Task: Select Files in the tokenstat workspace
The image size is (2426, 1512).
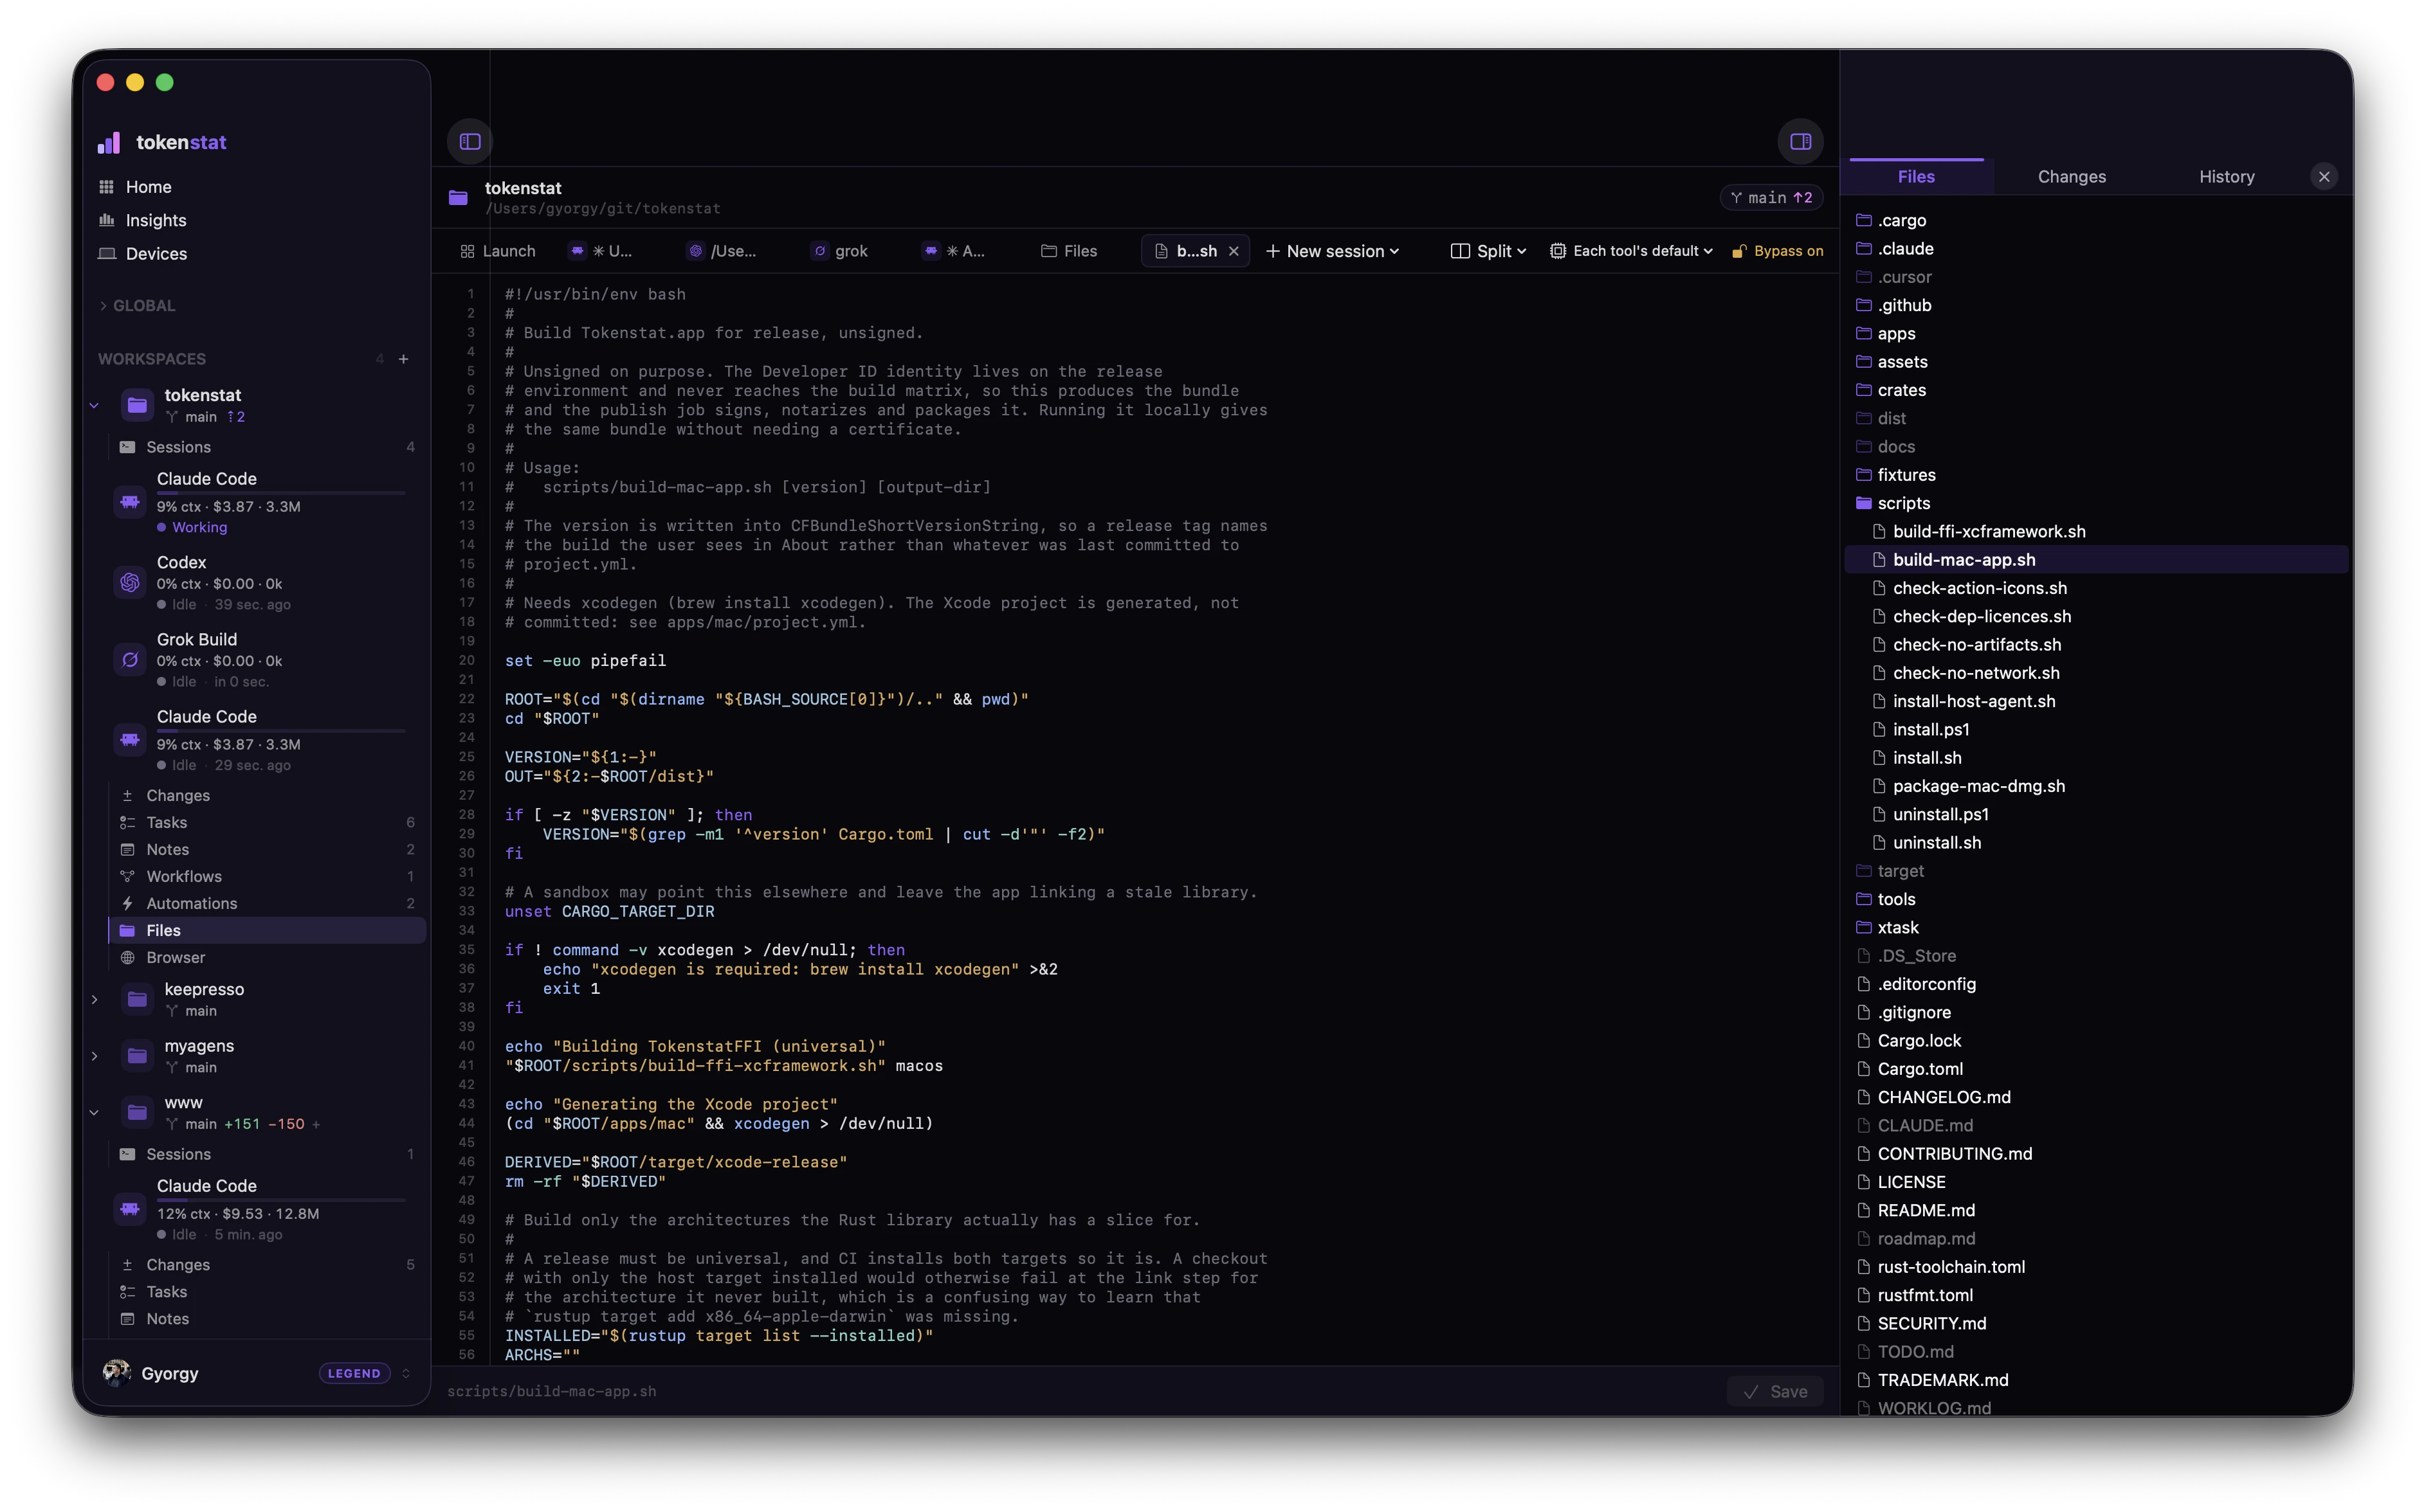Action: click(x=266, y=930)
